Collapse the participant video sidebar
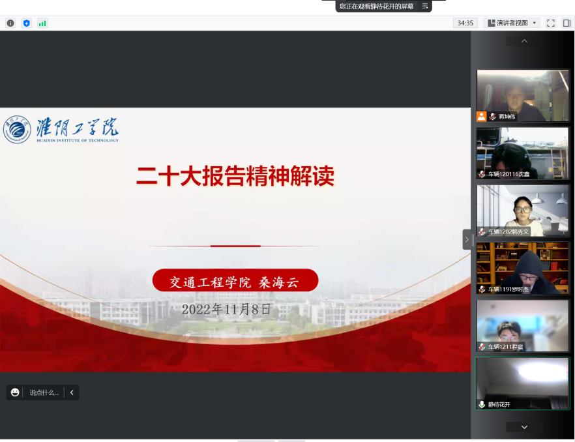575x442 pixels. [x=467, y=239]
